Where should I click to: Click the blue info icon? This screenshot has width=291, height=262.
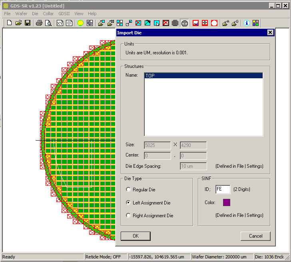tap(247, 23)
